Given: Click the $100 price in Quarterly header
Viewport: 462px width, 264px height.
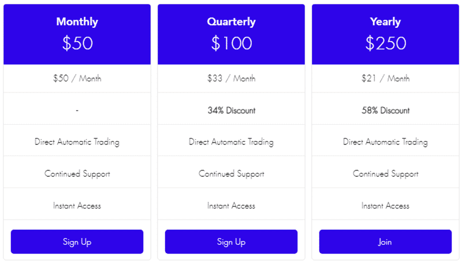Looking at the screenshot, I should [x=232, y=43].
